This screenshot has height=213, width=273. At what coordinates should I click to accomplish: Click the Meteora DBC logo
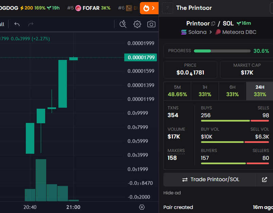tap(218, 32)
